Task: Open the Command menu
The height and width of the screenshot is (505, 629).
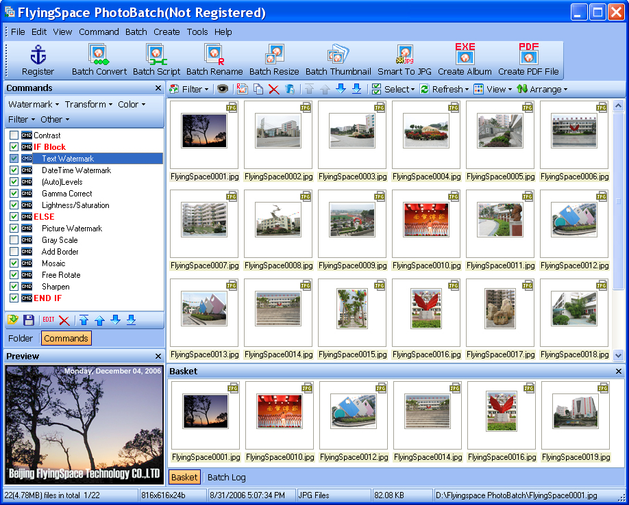Action: pyautogui.click(x=99, y=32)
